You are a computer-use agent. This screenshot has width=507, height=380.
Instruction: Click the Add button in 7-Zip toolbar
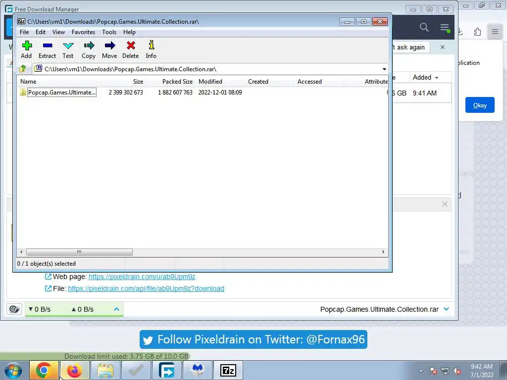(27, 50)
